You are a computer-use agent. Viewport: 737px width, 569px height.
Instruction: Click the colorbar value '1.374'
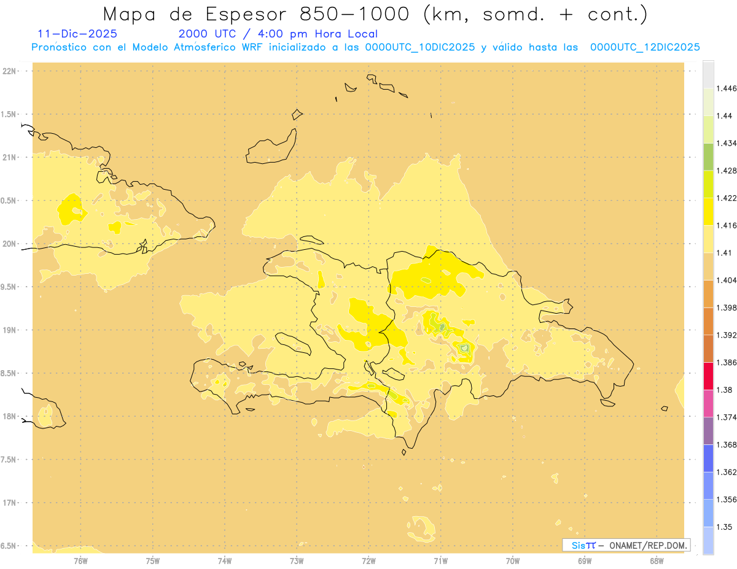pyautogui.click(x=728, y=417)
